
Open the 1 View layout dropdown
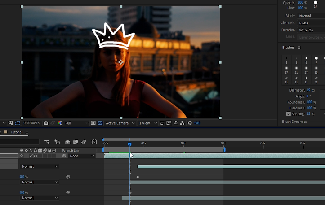point(147,123)
